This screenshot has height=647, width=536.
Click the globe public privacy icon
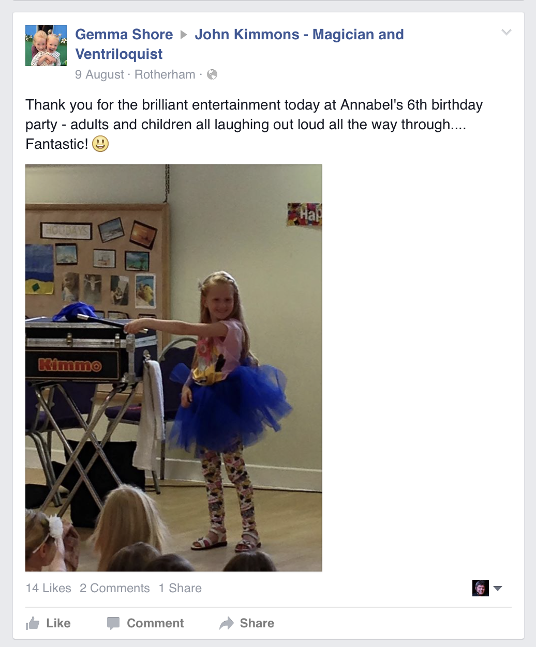pyautogui.click(x=212, y=74)
